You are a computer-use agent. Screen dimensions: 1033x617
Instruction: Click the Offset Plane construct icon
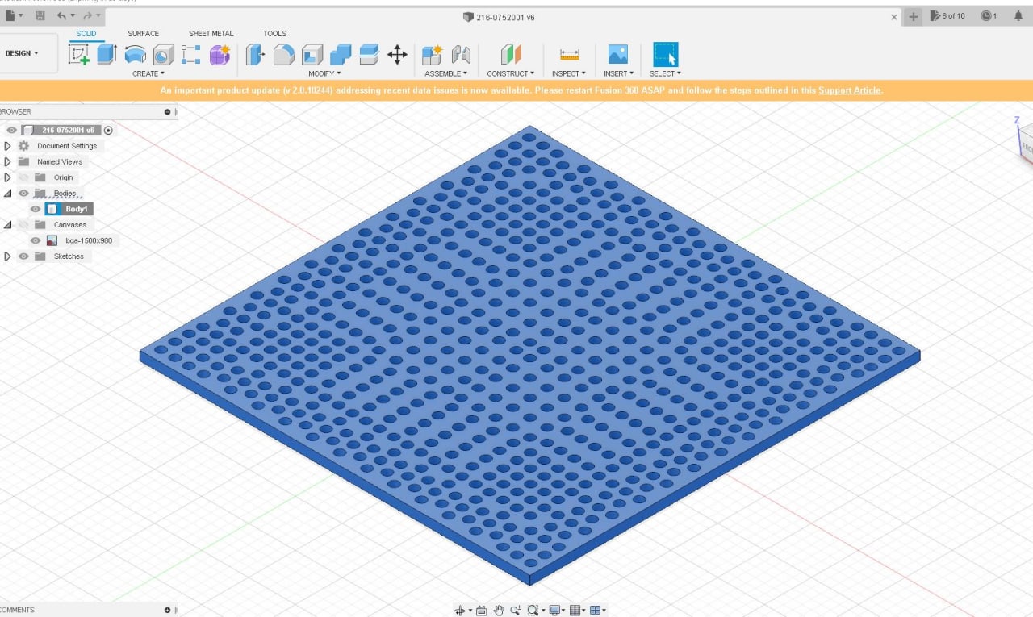[511, 55]
